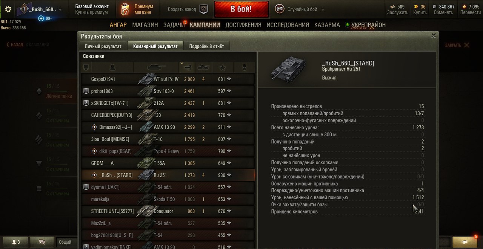Switch to the Личный результат tab

pos(103,46)
